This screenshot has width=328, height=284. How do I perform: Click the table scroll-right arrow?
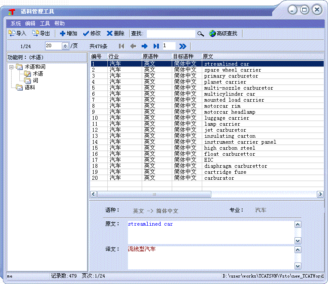tap(320, 194)
